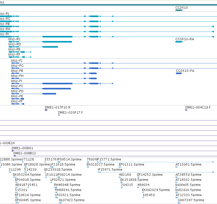The image size is (217, 204).
Task: Select the btsz-PG protein track
Action: [x=17, y=66]
